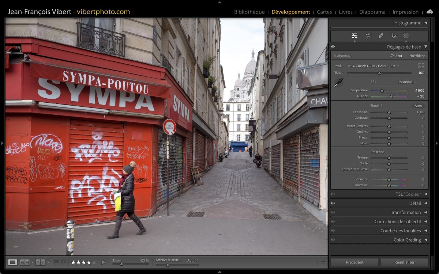
Task: Select the Red Eye correction tool
Action: pyautogui.click(x=394, y=36)
